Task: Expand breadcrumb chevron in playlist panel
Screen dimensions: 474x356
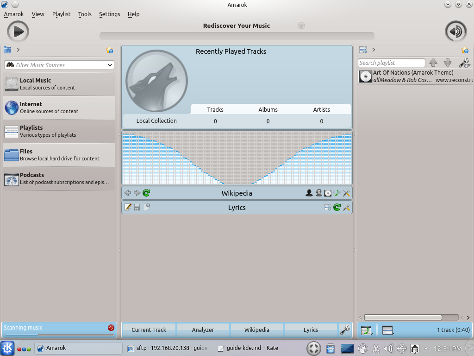Action: click(374, 50)
